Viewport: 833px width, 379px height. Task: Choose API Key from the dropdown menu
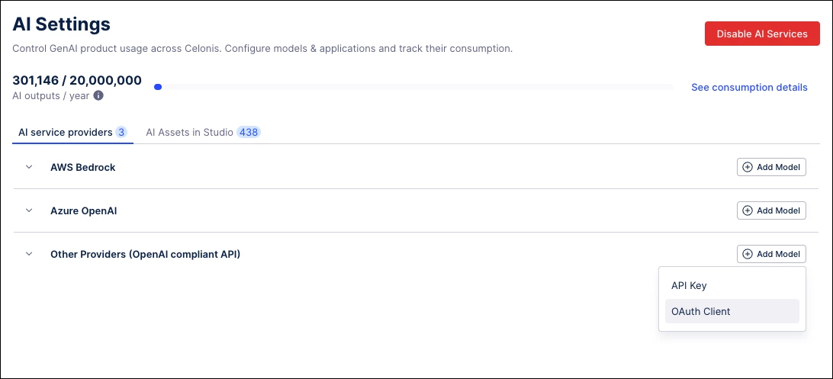689,286
